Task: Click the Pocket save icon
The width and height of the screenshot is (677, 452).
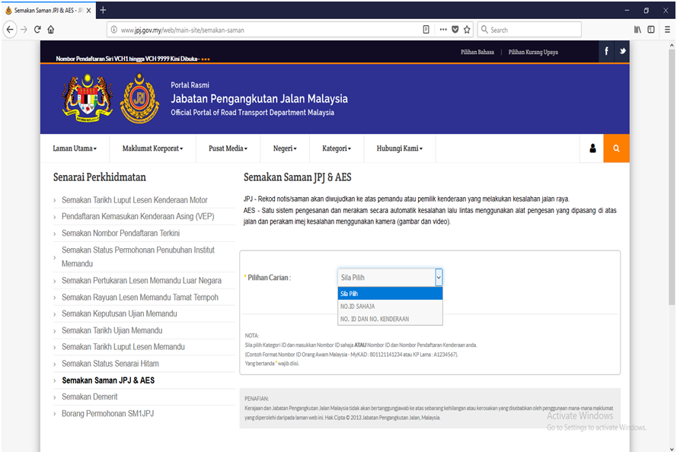Action: (455, 30)
